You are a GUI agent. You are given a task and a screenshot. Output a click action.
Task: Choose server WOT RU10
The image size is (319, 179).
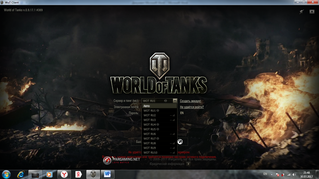[159, 152]
